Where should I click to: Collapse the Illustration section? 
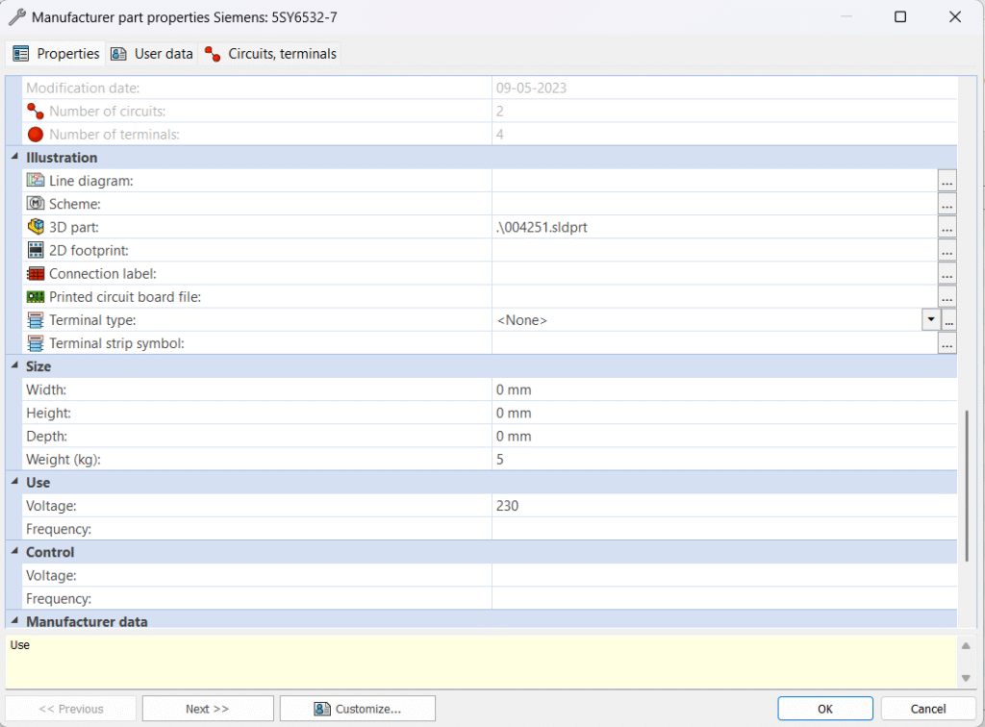[x=14, y=158]
